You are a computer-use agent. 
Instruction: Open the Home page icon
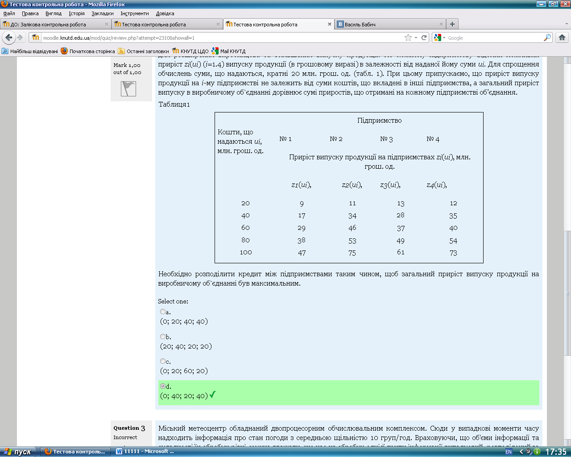pyautogui.click(x=562, y=37)
